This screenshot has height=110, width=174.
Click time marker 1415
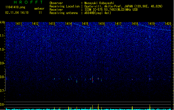pos(85,24)
